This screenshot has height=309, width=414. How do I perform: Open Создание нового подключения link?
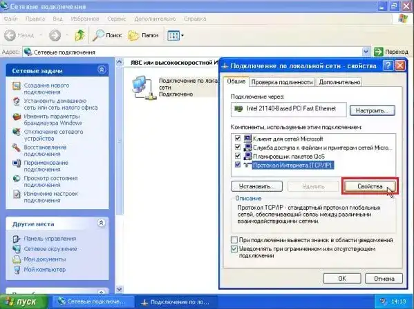tap(46, 89)
